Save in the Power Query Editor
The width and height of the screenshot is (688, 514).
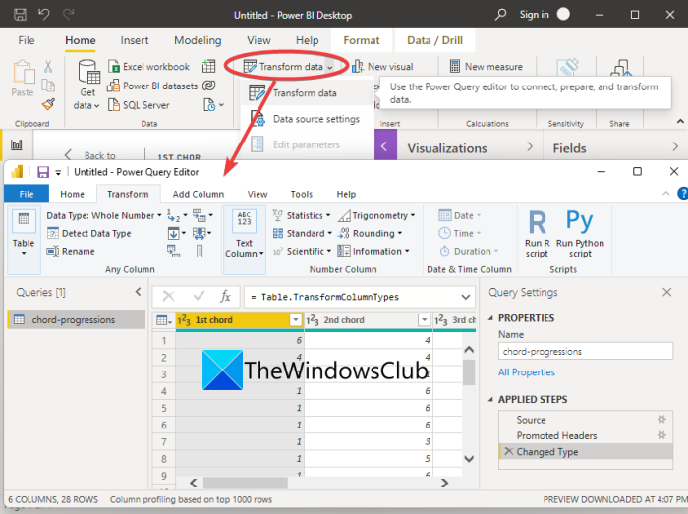pos(43,172)
